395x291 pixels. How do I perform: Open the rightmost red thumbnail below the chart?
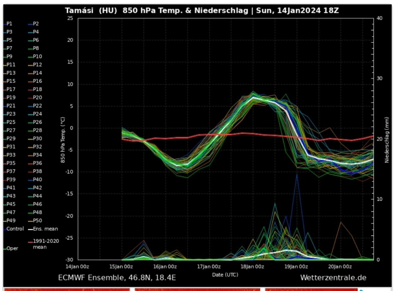tap(311, 289)
